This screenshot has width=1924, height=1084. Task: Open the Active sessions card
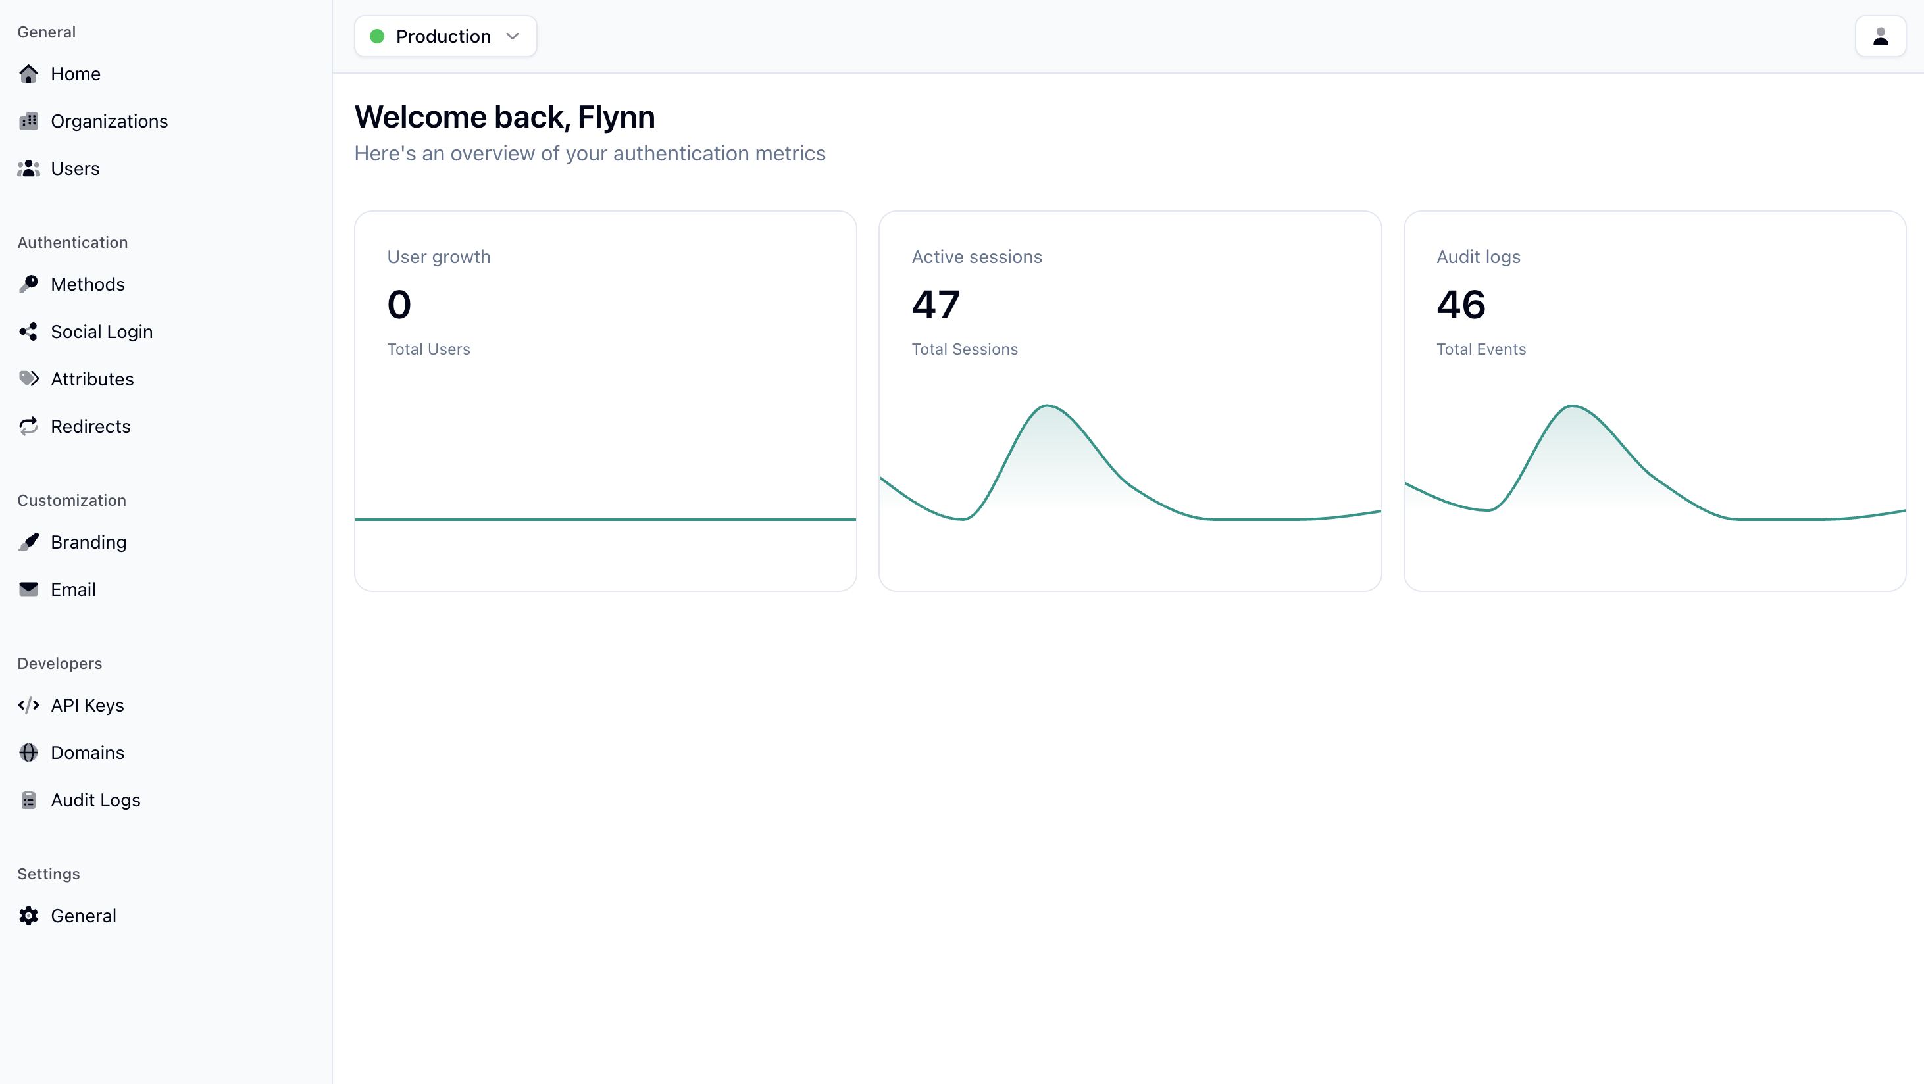point(1129,401)
